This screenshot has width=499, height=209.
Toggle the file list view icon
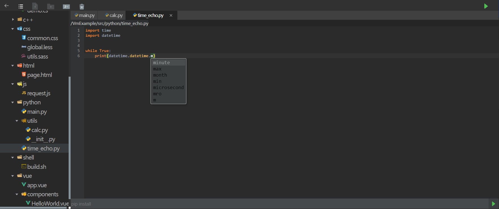21,6
